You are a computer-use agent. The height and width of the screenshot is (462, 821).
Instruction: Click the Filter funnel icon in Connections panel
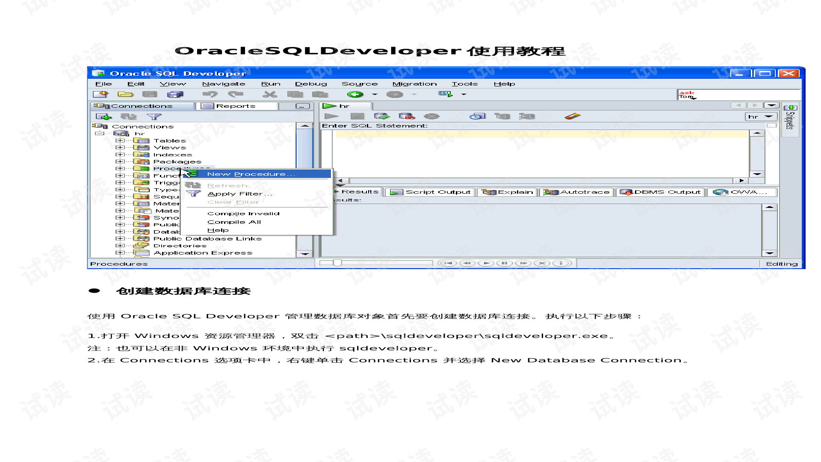[154, 116]
